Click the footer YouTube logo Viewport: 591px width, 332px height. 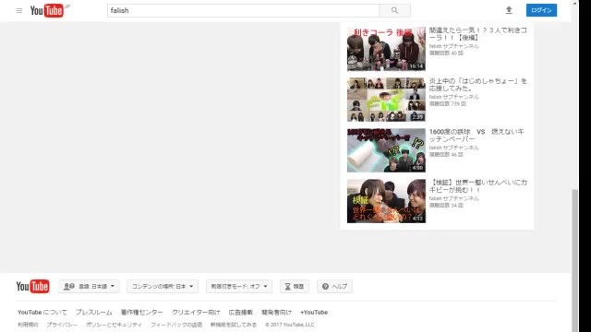[x=33, y=287]
